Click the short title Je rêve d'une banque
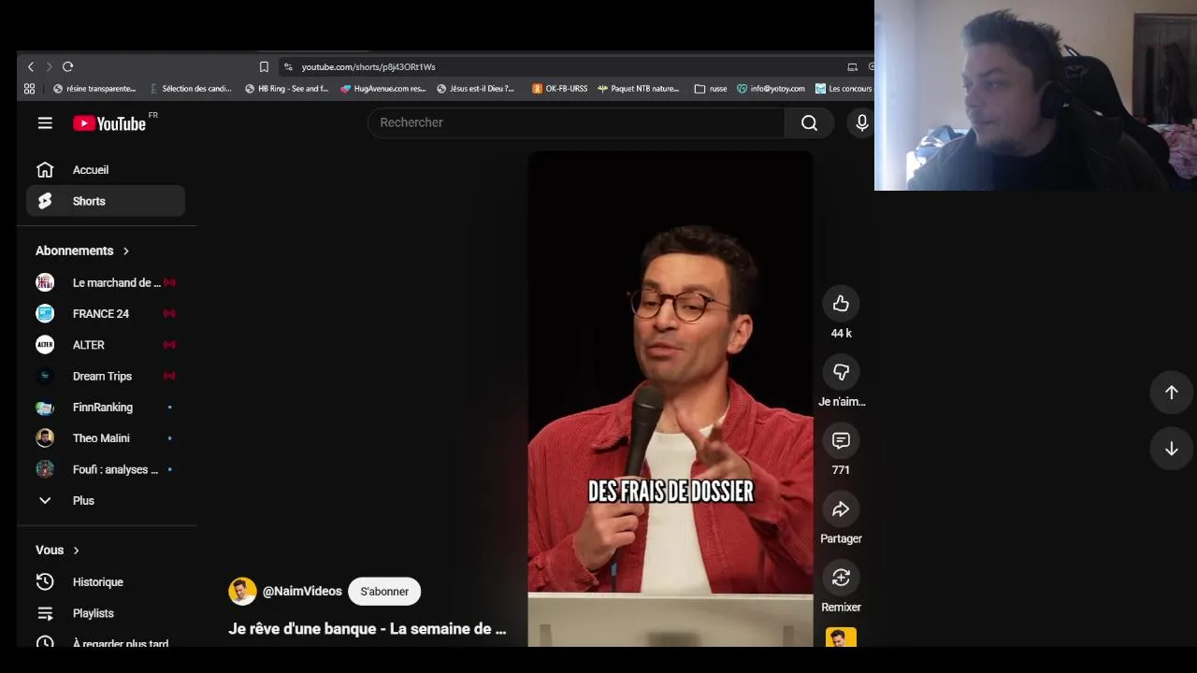1197x673 pixels. [367, 629]
